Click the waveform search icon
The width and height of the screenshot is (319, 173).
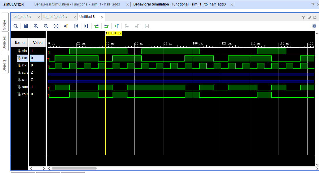click(x=16, y=26)
